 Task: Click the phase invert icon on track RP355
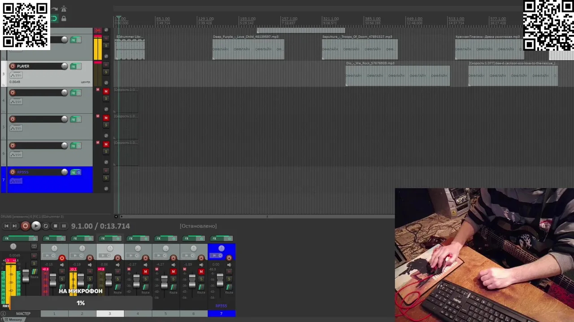[x=106, y=188]
